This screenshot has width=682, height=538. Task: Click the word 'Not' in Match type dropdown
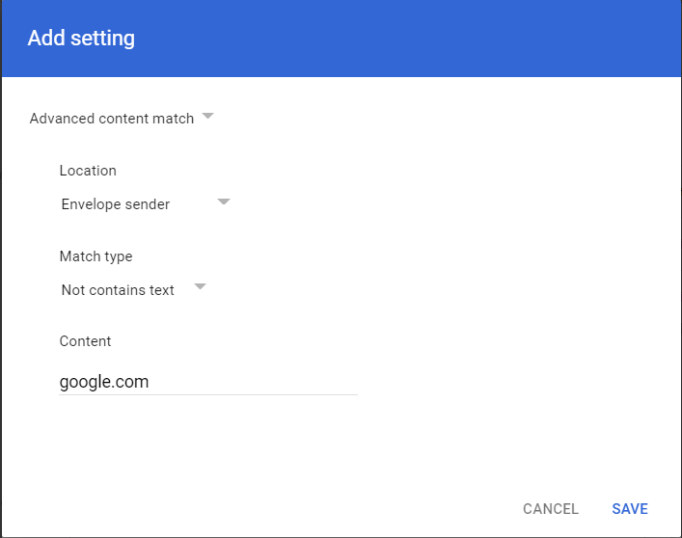[73, 290]
